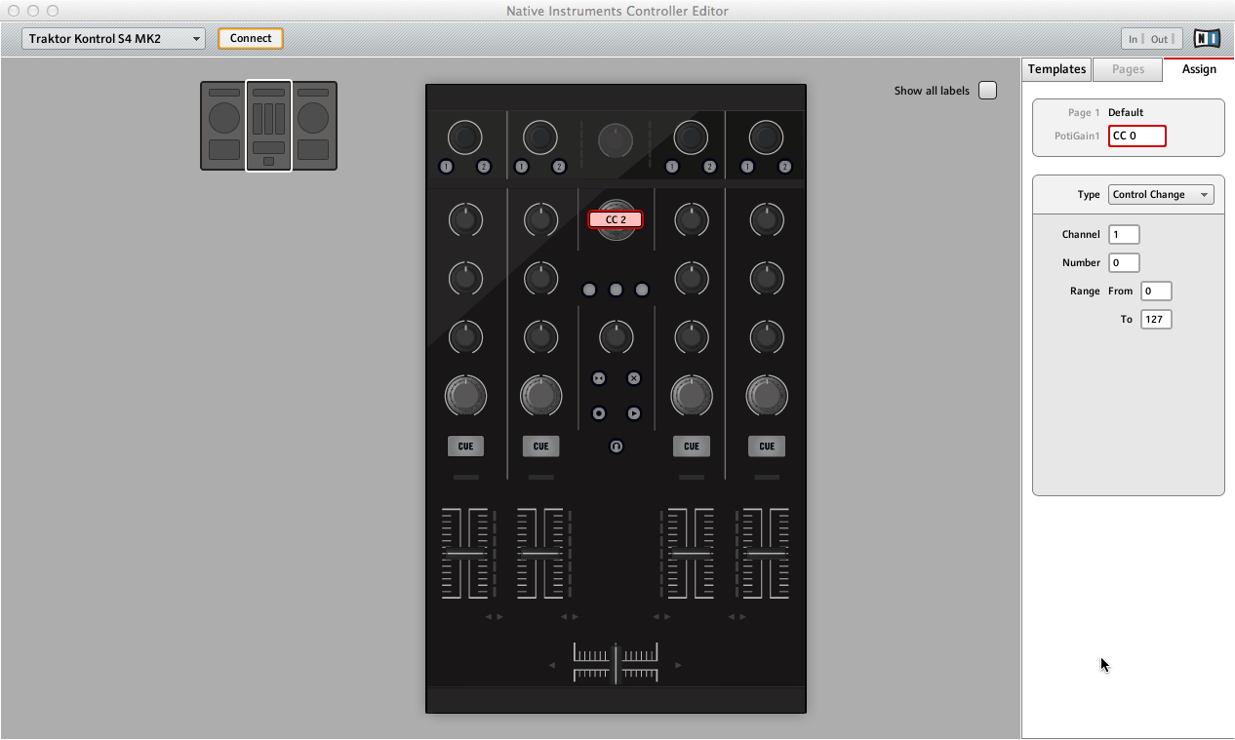1235x740 pixels.
Task: Toggle the CUE button on the leftmost channel
Action: point(465,446)
